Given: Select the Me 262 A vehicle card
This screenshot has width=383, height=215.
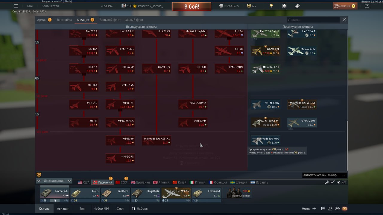Looking at the screenshot, I should (84, 33).
